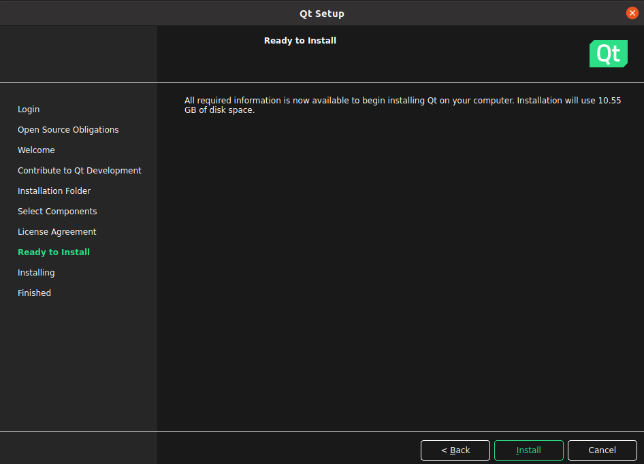Click the green Qt logo

[x=608, y=54]
